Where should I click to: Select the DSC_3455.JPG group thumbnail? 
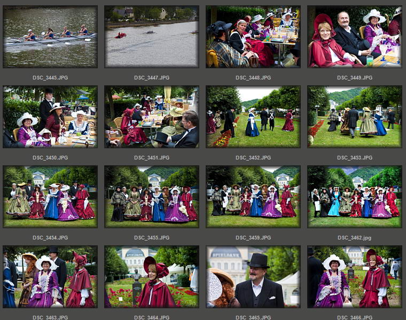[x=152, y=197]
